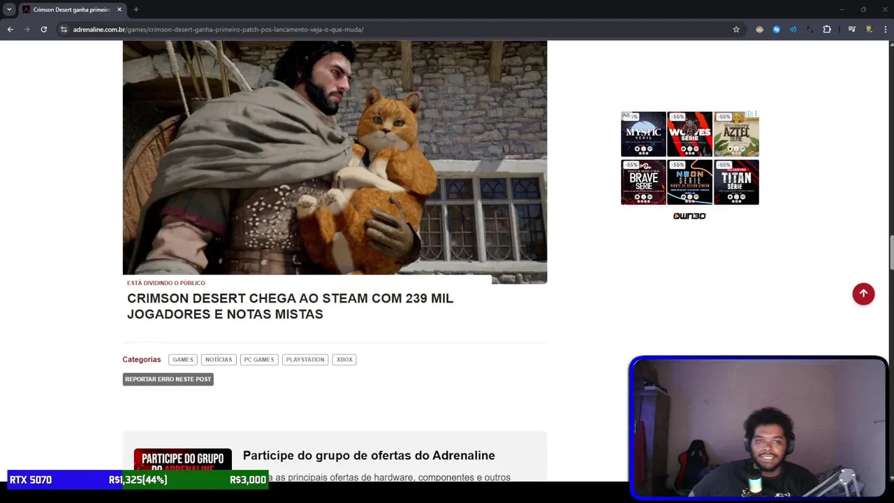This screenshot has height=503, width=894.
Task: Open the Chrome three-dot menu
Action: coord(886,29)
